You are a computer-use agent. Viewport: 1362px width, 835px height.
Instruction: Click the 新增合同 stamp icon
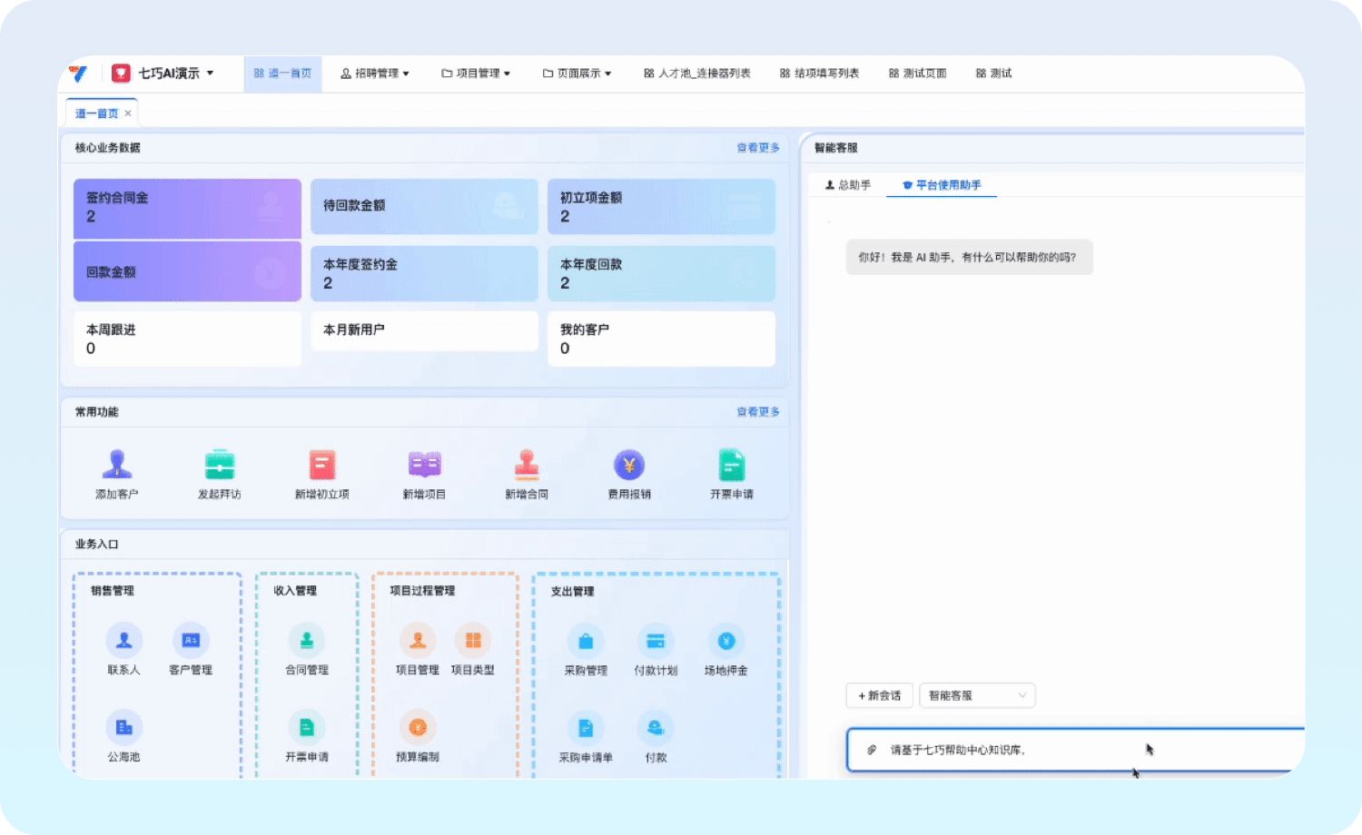tap(527, 465)
